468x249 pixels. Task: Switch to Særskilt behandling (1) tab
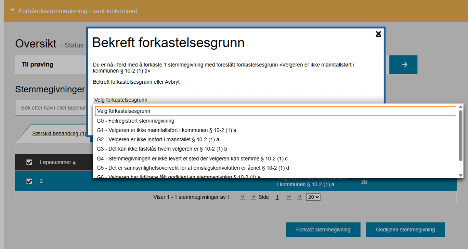[x=59, y=134]
